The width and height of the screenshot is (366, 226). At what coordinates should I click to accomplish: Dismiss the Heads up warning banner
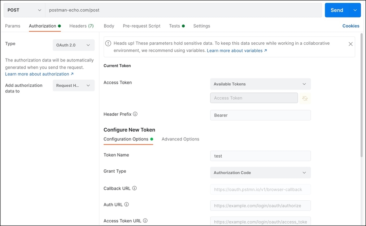pyautogui.click(x=351, y=44)
